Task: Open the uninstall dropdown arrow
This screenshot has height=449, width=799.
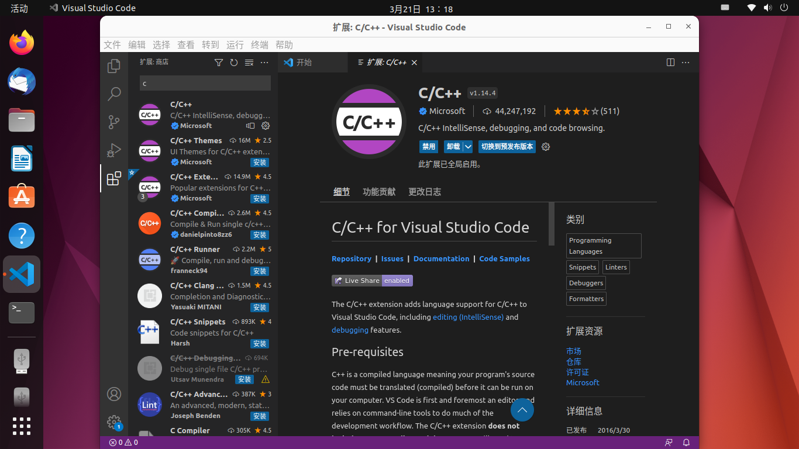Action: click(x=468, y=147)
